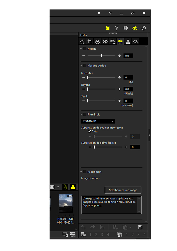Image resolution: width=177 pixels, height=251 pixels.
Task: Collapse the Netteté section chevron
Action: pos(81,49)
